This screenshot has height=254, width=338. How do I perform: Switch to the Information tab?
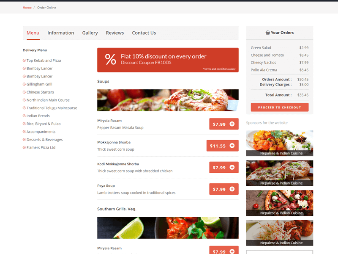pyautogui.click(x=60, y=33)
